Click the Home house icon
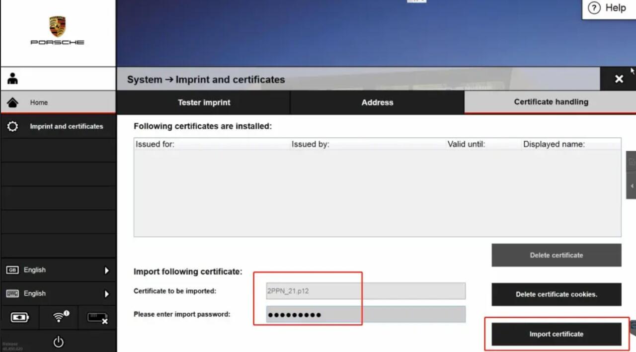Screen dimensions: 636x352 [13, 102]
